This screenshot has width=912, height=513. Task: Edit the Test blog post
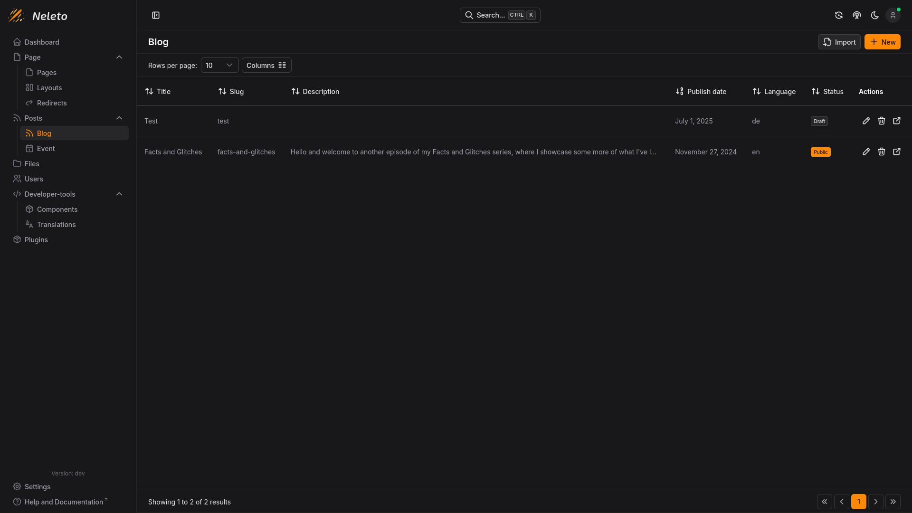click(x=866, y=121)
